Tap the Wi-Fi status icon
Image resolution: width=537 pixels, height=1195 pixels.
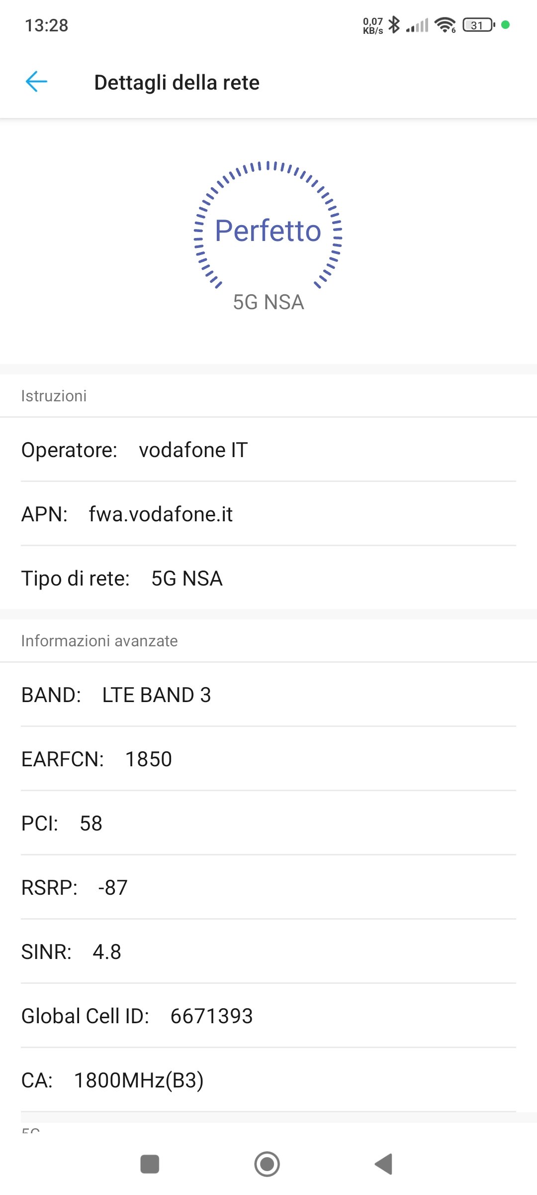pos(445,24)
